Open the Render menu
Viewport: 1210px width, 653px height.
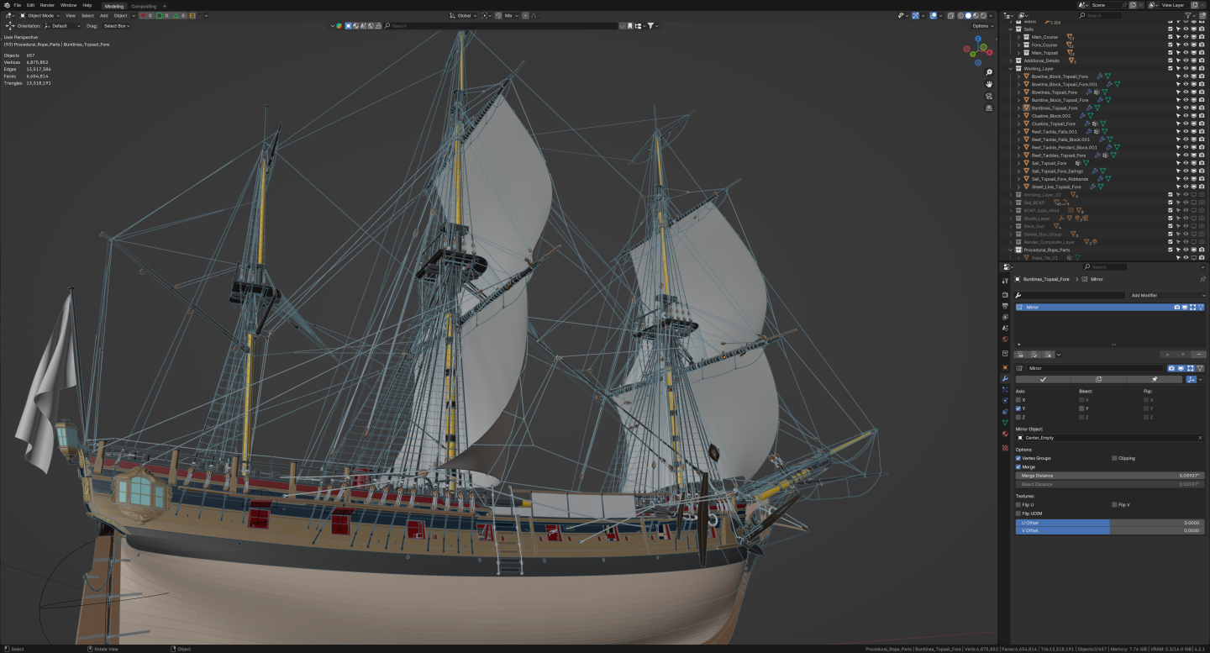point(47,5)
